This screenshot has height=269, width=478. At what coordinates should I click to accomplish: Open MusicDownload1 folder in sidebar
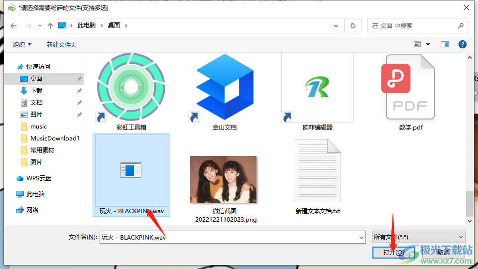[x=55, y=138]
